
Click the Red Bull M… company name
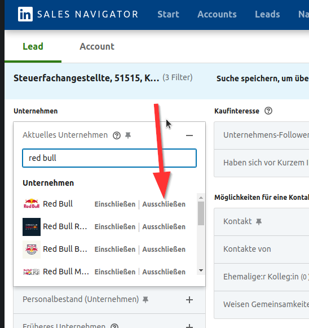point(66,272)
